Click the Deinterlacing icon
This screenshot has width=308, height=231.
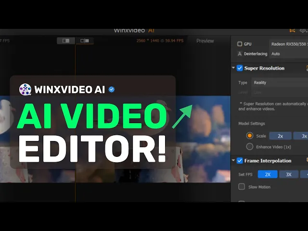[240, 53]
